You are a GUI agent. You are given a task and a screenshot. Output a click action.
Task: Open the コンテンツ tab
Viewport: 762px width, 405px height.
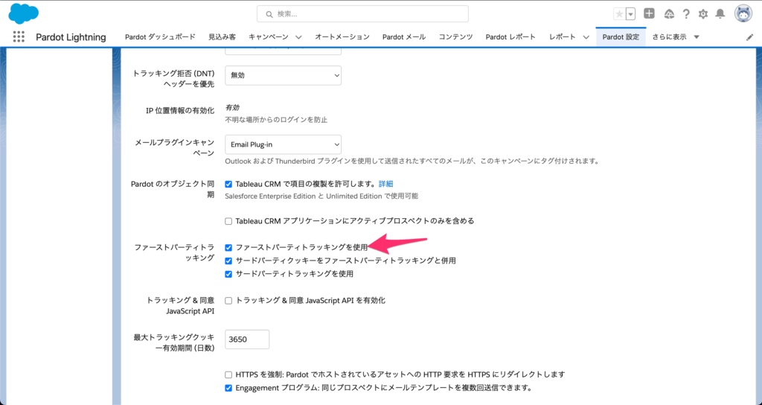click(x=455, y=37)
